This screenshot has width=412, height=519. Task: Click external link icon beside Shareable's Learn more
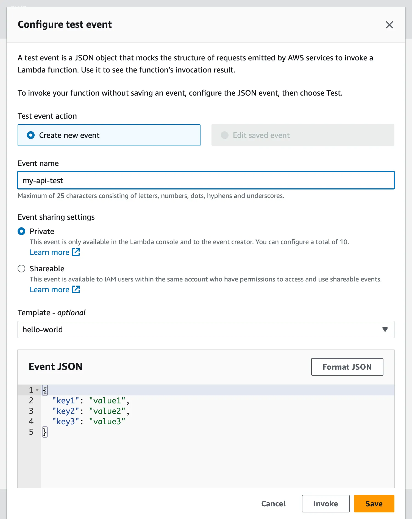[76, 289]
